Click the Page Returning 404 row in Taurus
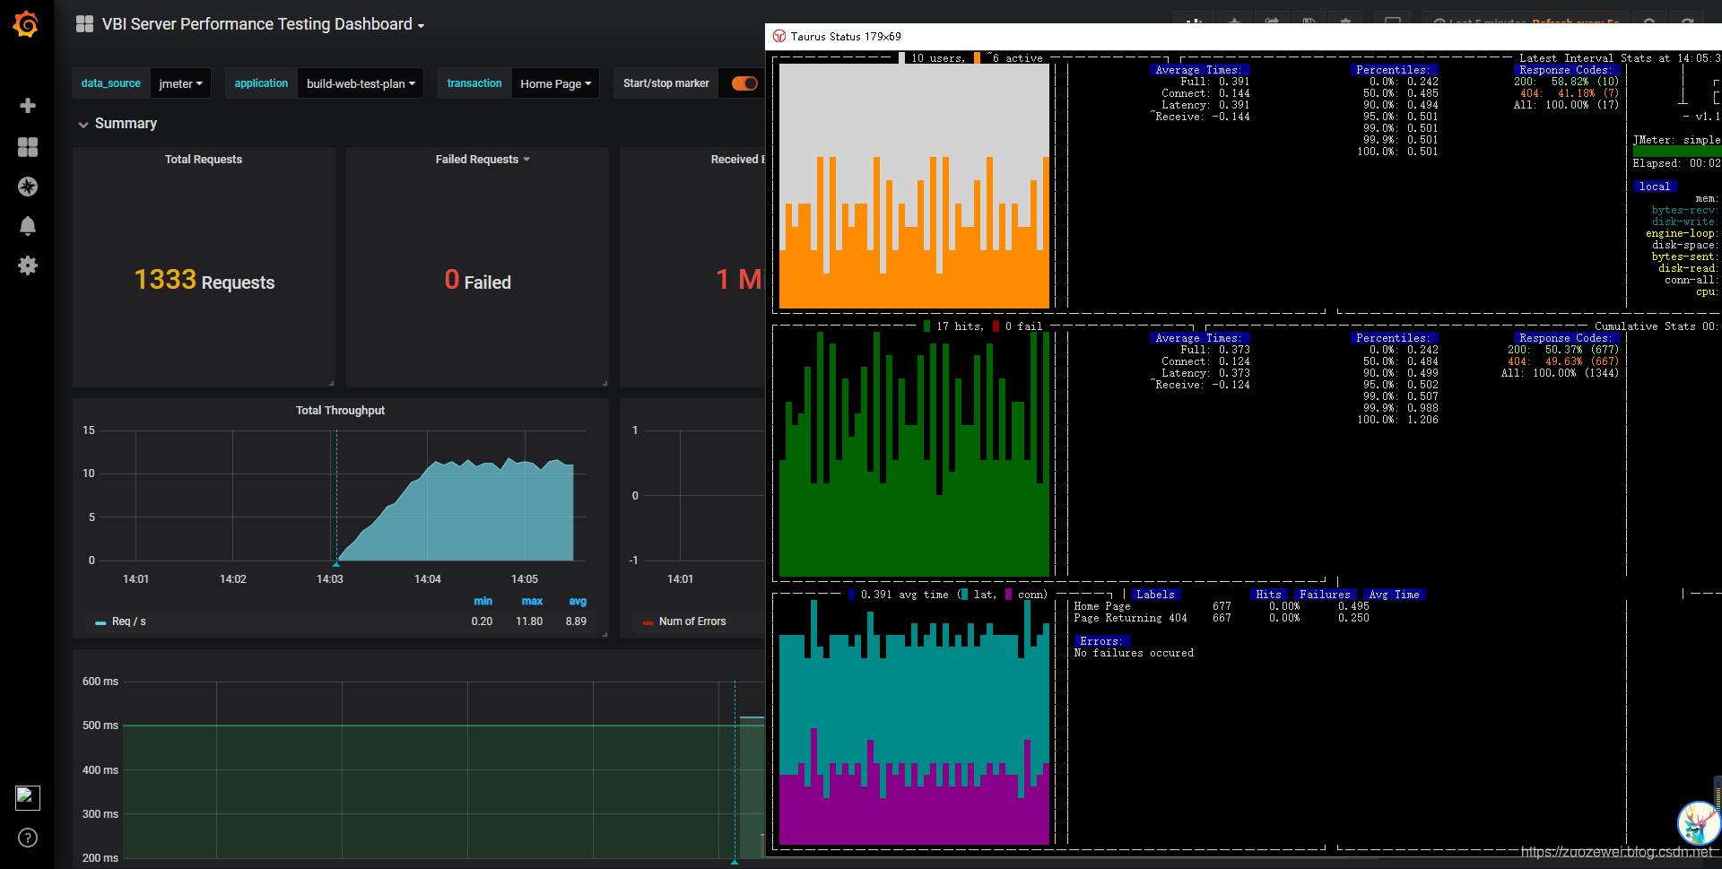The height and width of the screenshot is (869, 1722). [1222, 618]
